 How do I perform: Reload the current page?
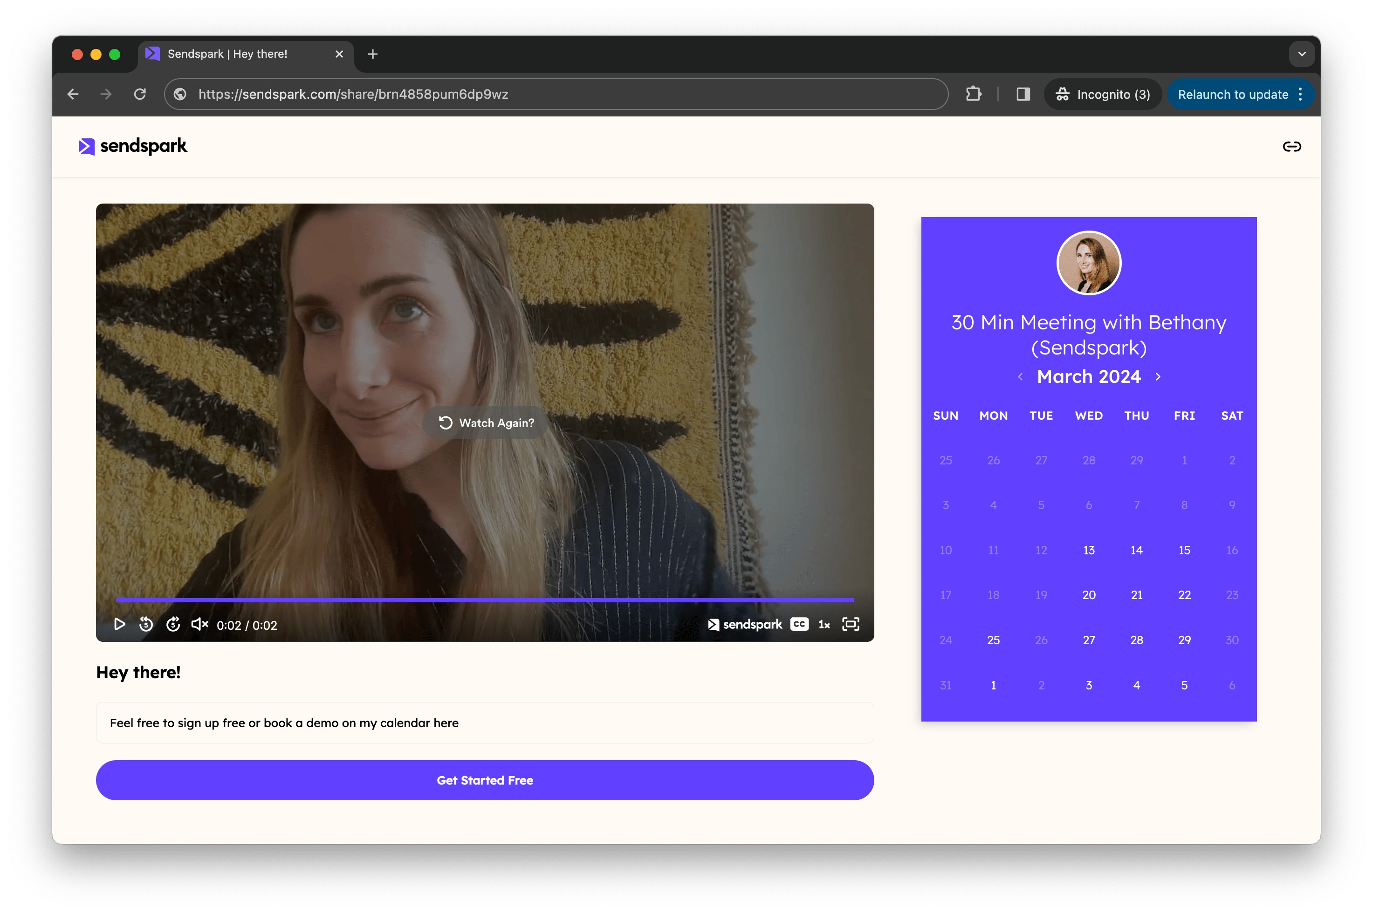tap(140, 94)
